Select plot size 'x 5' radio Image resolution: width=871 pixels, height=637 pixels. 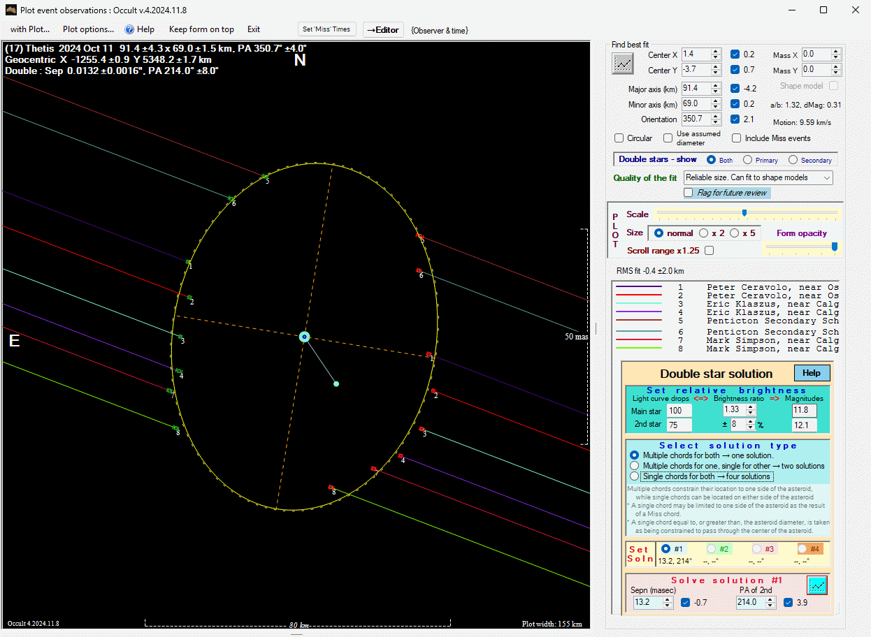pyautogui.click(x=735, y=233)
